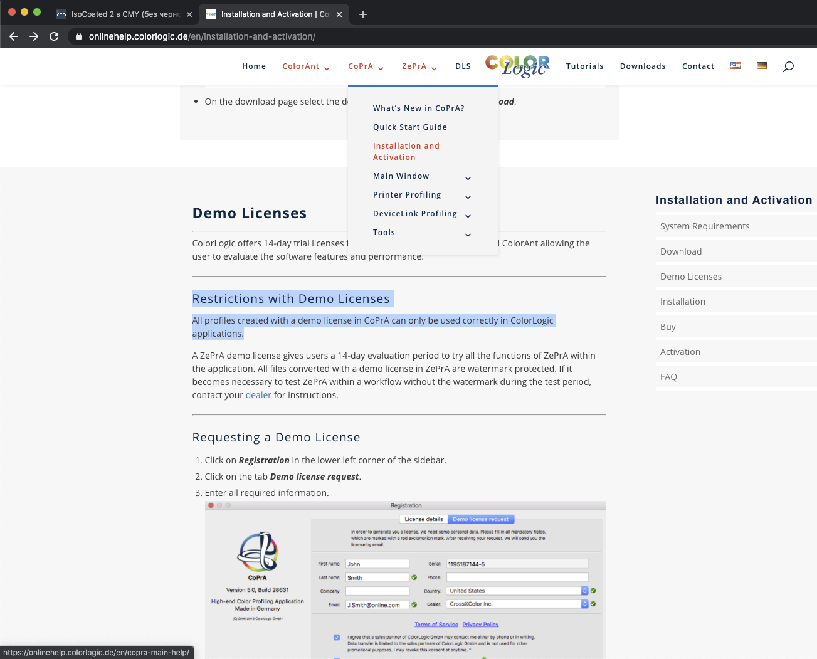Close the Installation and Activation tab
The width and height of the screenshot is (817, 659).
(x=339, y=14)
